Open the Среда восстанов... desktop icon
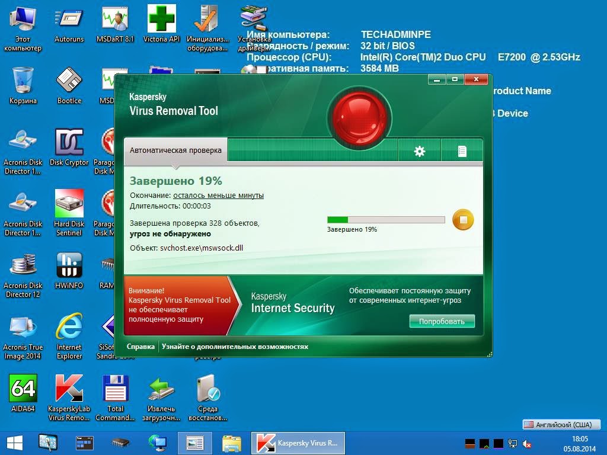The image size is (607, 455). click(207, 398)
